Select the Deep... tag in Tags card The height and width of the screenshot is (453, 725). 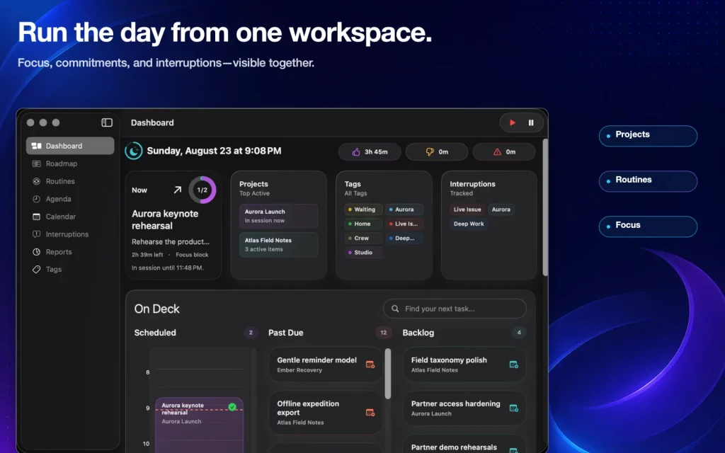click(404, 238)
